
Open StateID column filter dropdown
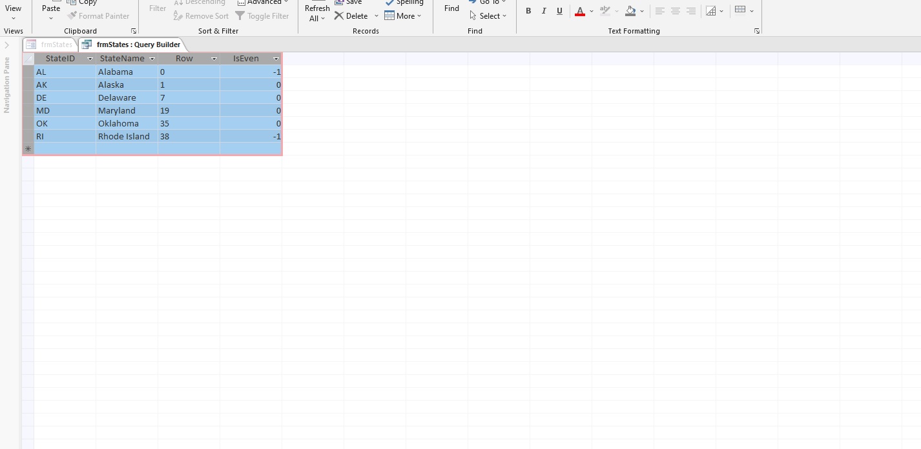90,59
